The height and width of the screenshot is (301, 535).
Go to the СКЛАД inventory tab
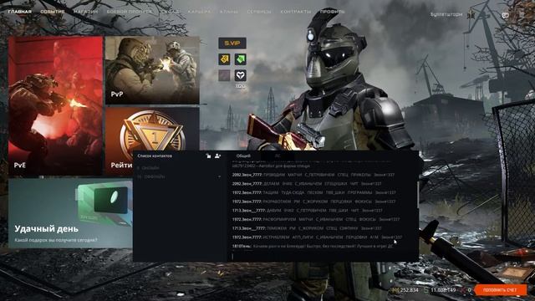(x=170, y=12)
